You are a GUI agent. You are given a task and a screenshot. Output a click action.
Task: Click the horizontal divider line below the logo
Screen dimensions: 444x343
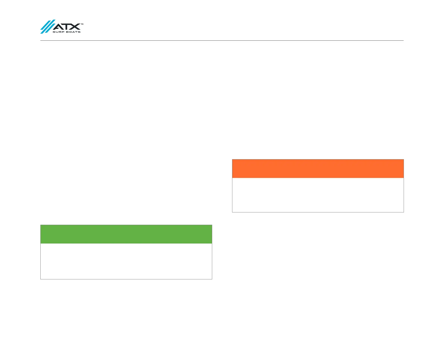pos(221,41)
